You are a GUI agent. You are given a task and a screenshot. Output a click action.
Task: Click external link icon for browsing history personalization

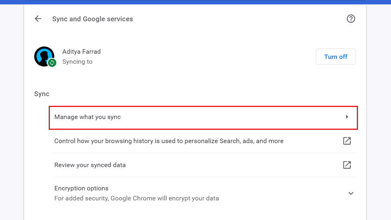(x=347, y=141)
